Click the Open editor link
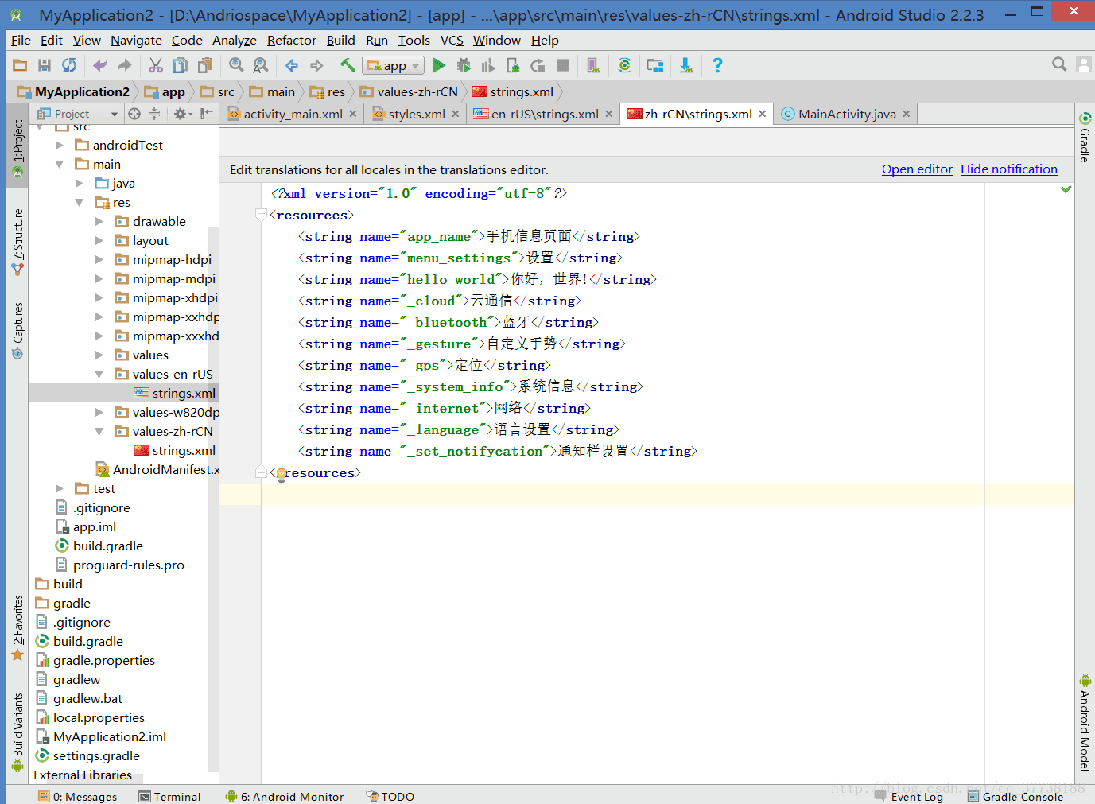1095x804 pixels. (x=917, y=169)
